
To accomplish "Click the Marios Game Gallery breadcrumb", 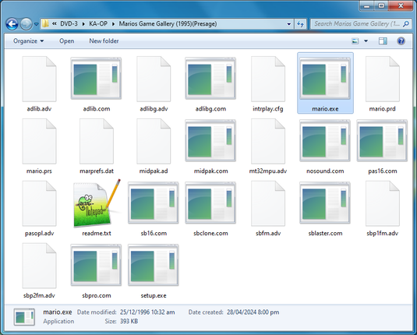I will pos(168,24).
